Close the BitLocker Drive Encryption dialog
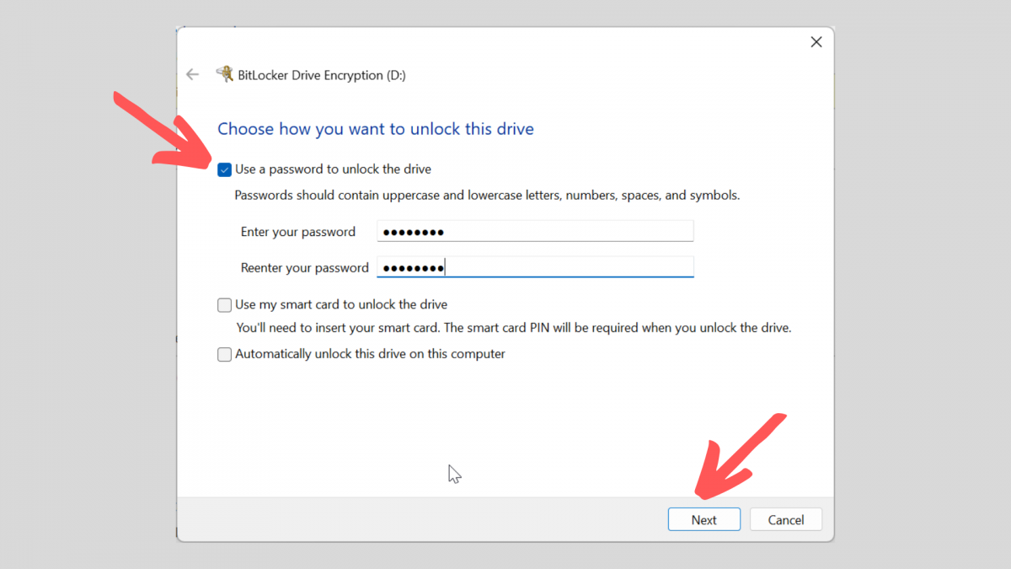 (x=816, y=42)
